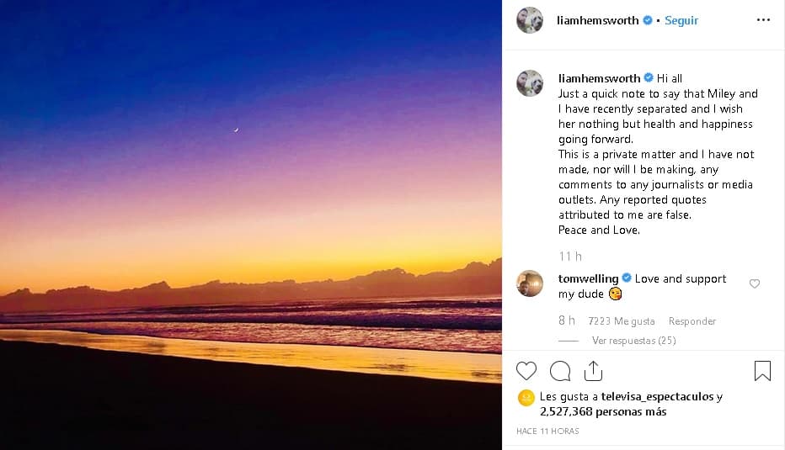Open the comment speech bubble icon
785x450 pixels.
pos(560,371)
